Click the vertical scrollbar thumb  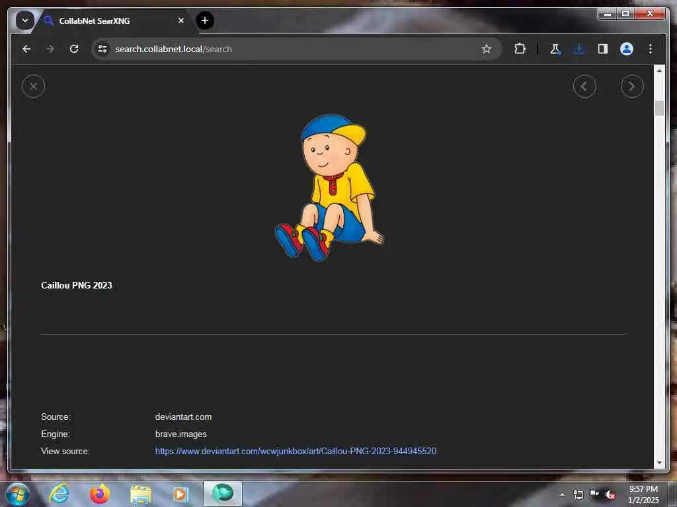[x=659, y=108]
